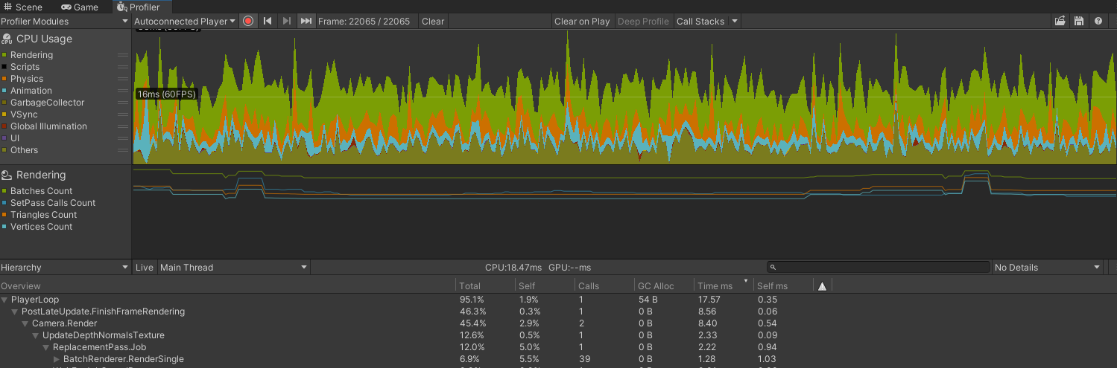Go to next frame
The width and height of the screenshot is (1117, 368).
click(x=287, y=22)
